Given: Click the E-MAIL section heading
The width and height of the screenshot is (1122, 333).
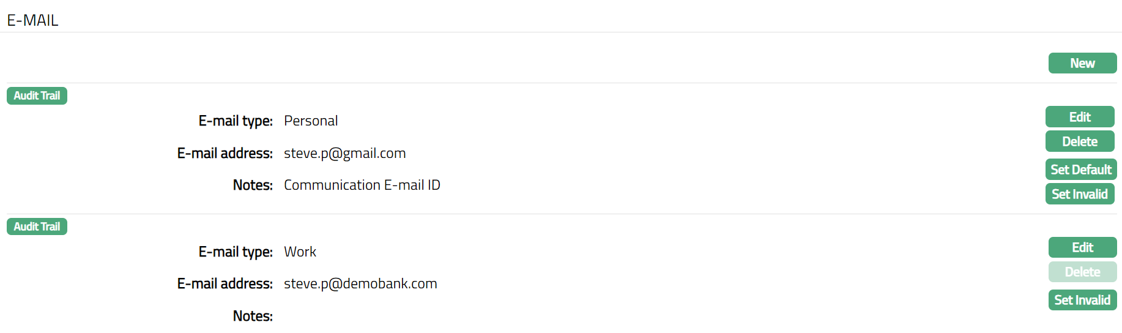Looking at the screenshot, I should pyautogui.click(x=33, y=20).
